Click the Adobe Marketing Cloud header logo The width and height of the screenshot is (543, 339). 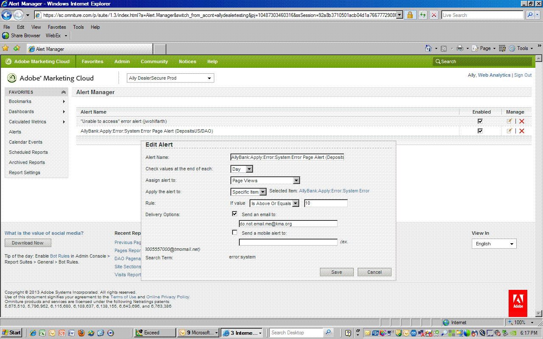tap(50, 78)
